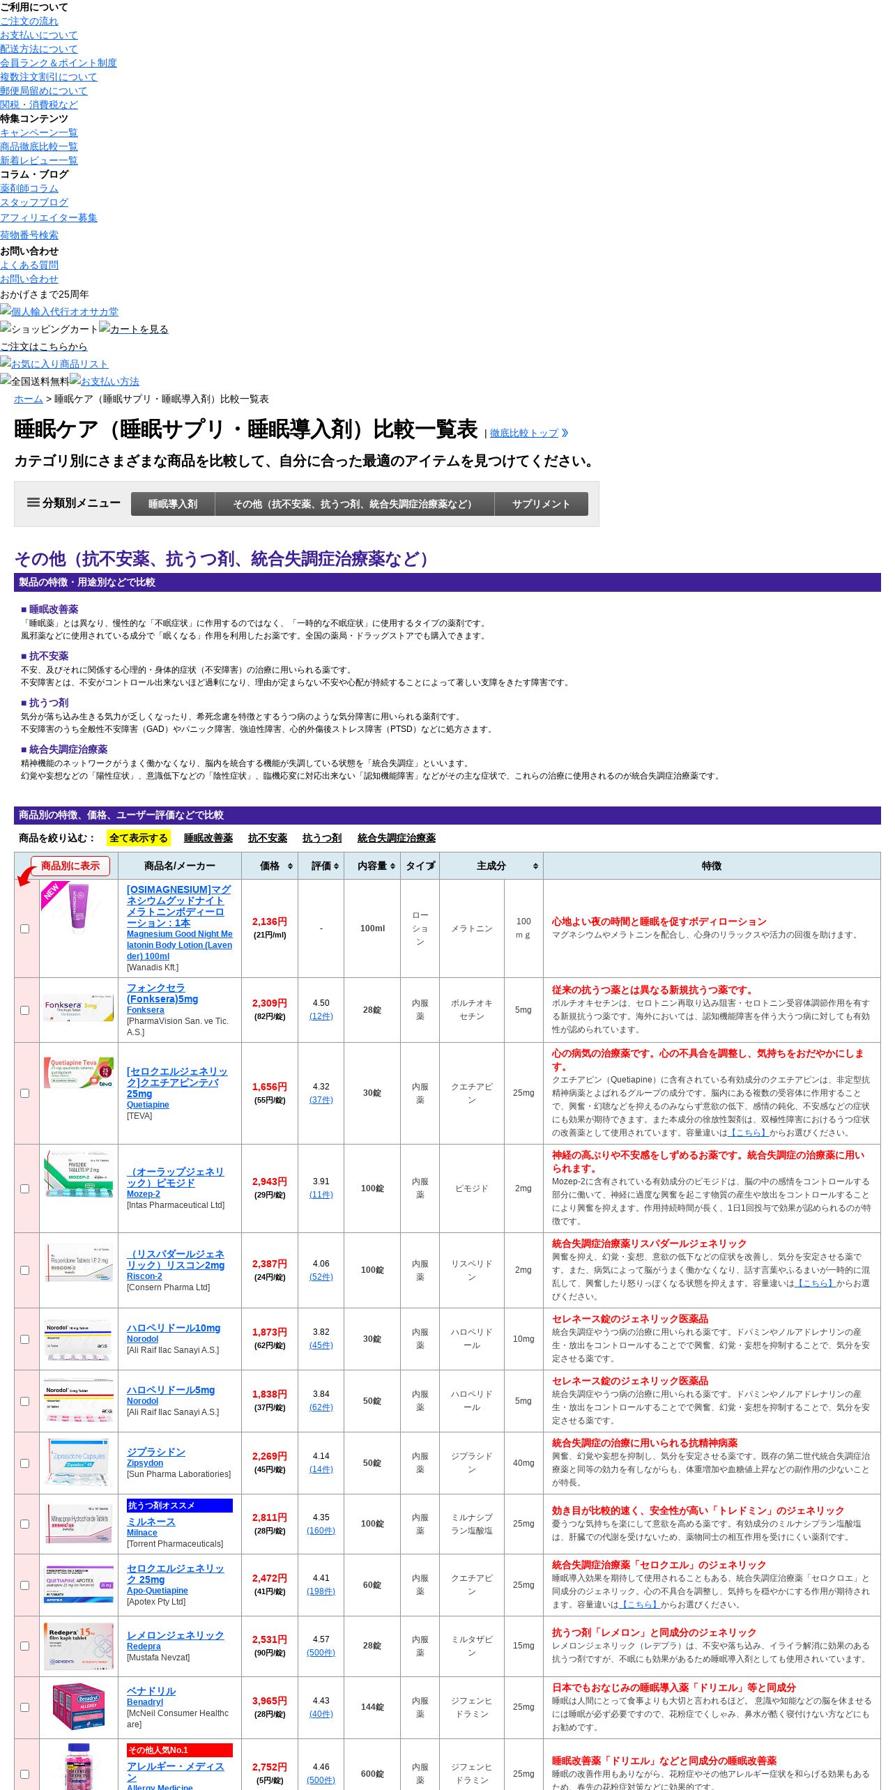The width and height of the screenshot is (895, 1790).
Task: Sort the table by 価格 column
Action: click(269, 866)
